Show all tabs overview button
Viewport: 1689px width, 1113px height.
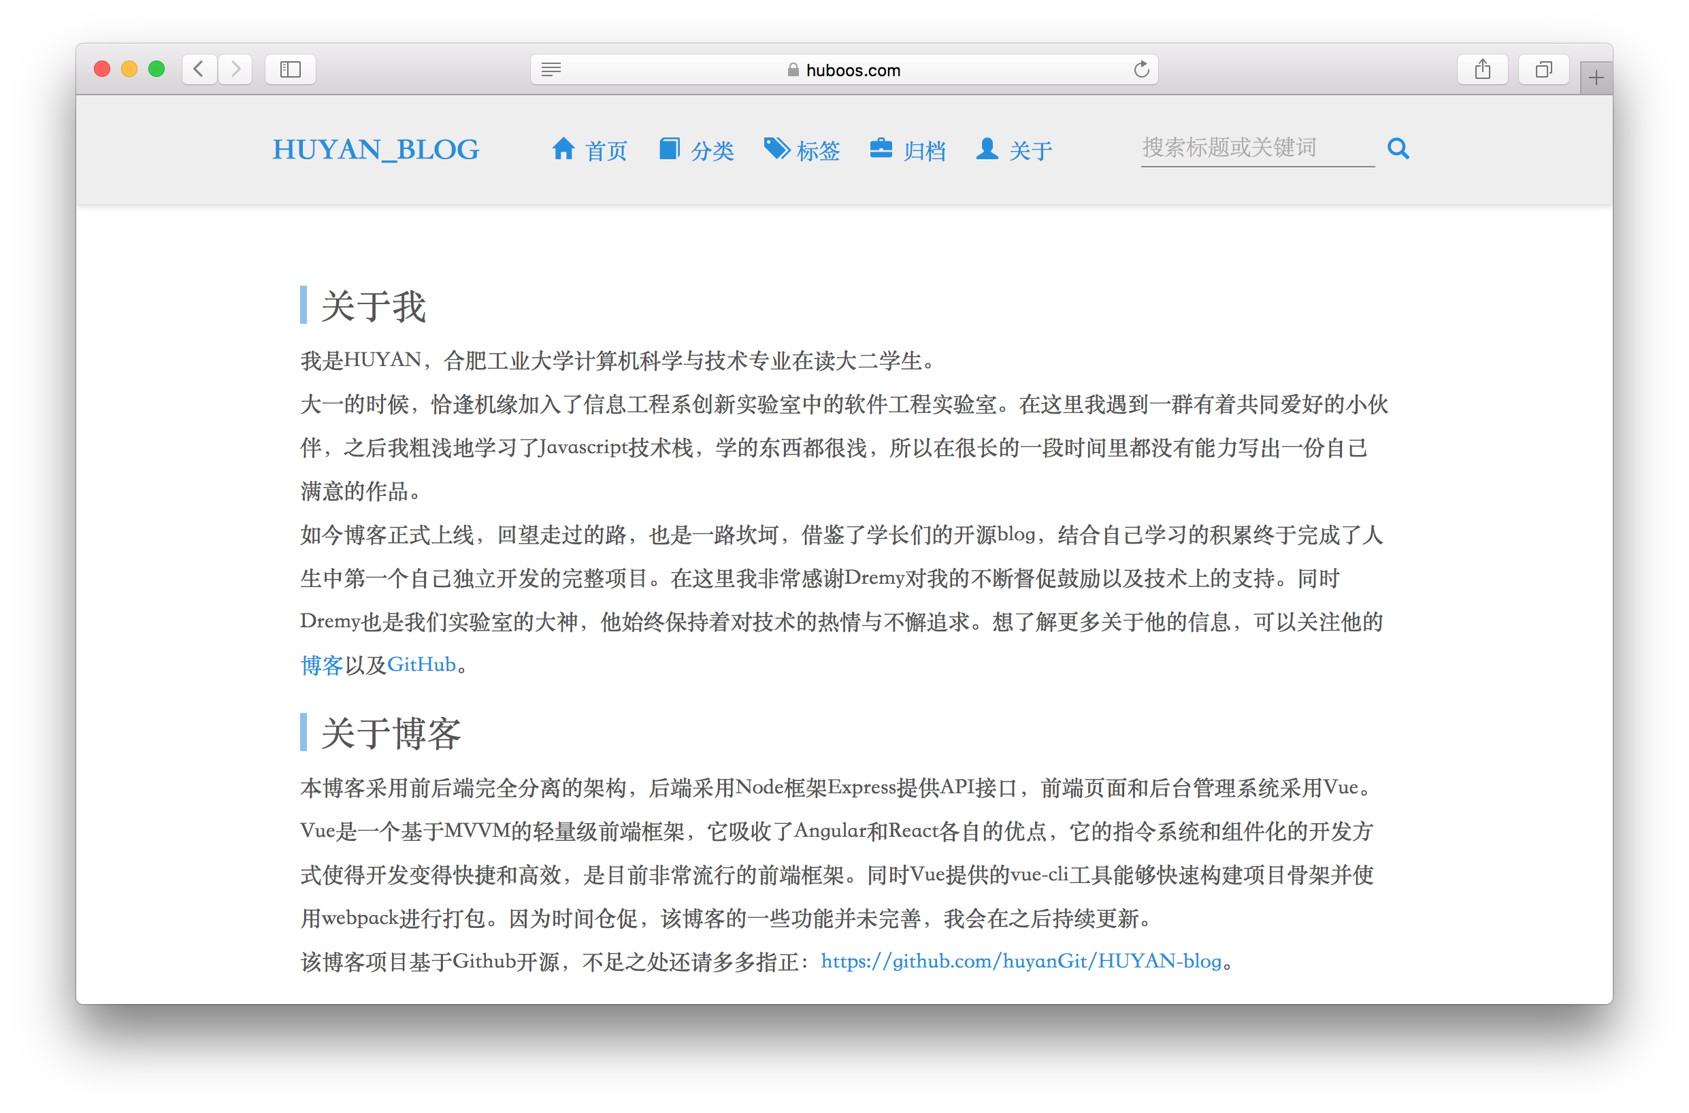tap(1543, 69)
